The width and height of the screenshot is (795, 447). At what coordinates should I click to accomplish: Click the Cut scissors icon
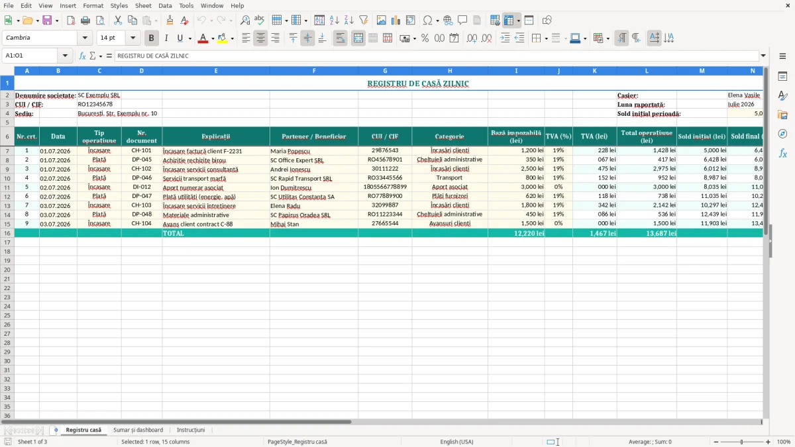point(118,21)
